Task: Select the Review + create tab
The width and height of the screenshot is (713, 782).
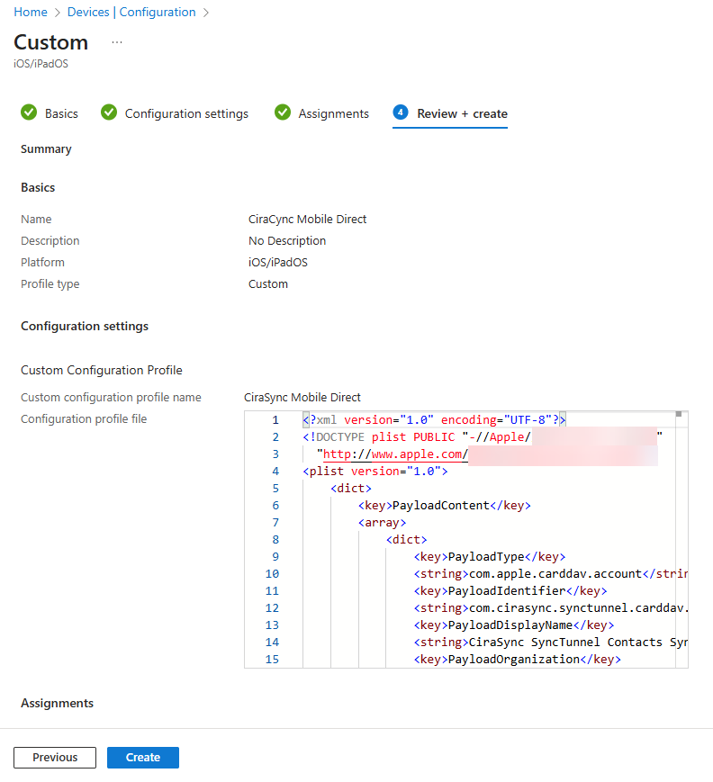Action: tap(462, 113)
